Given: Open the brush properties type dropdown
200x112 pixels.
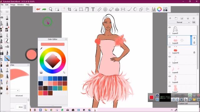Looking at the screenshot, I should [x=15, y=91].
